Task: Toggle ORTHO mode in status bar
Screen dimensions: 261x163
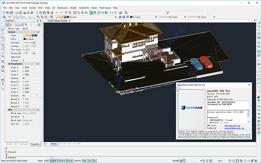Action: click(77, 161)
